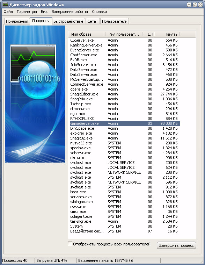The width and height of the screenshot is (205, 265).
Task: Sort by ЦП column header
Action: point(149,34)
